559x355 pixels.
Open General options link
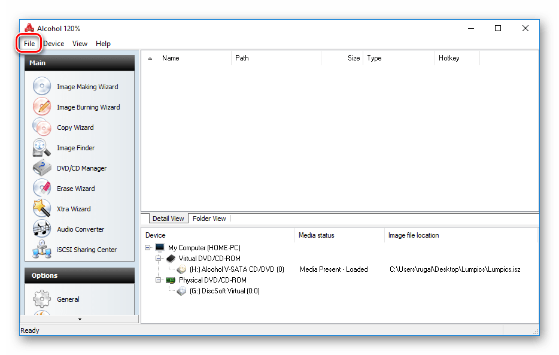(68, 299)
